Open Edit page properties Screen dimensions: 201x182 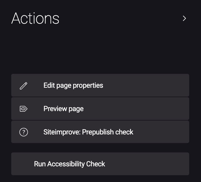tap(100, 85)
